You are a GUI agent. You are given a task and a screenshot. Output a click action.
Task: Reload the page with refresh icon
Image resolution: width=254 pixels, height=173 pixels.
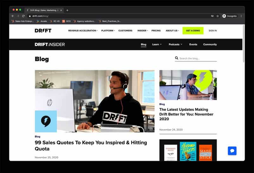[x=23, y=16]
